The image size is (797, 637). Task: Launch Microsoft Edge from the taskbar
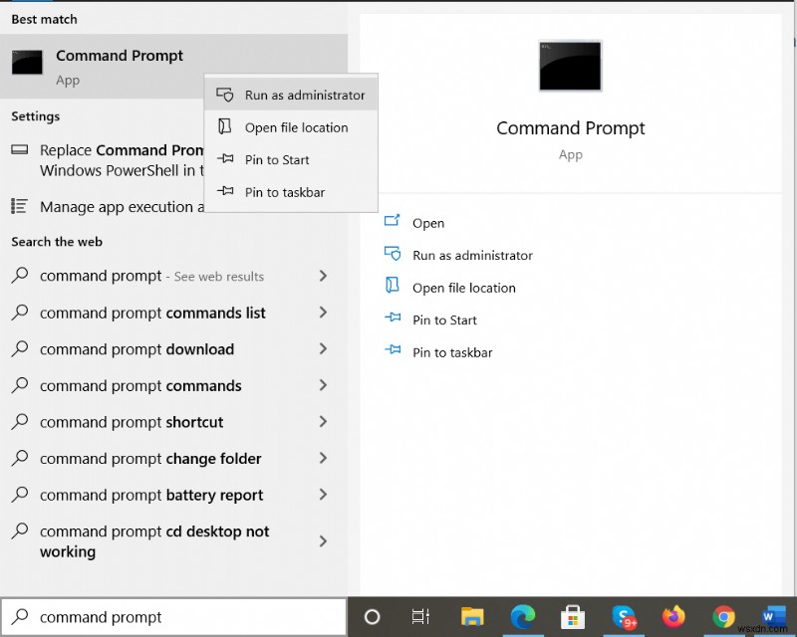[x=523, y=617]
